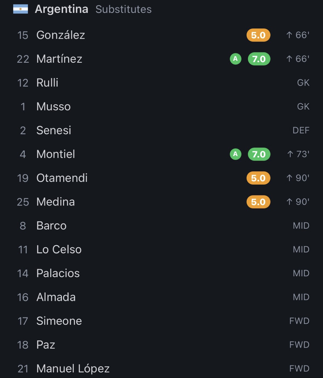323x378 pixels.
Task: Open Musso's player profile row
Action: coord(161,107)
